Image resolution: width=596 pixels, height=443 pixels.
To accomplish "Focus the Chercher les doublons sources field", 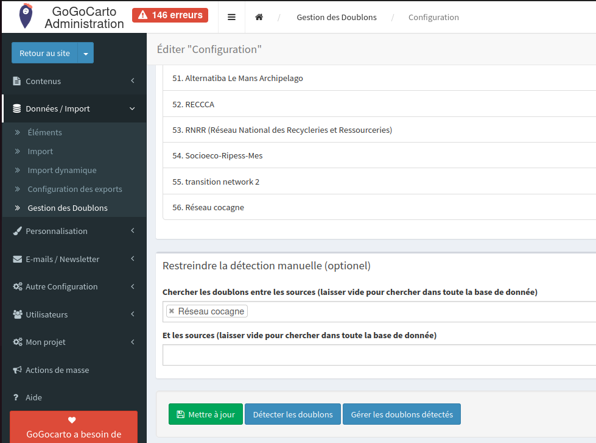I will coord(379,312).
